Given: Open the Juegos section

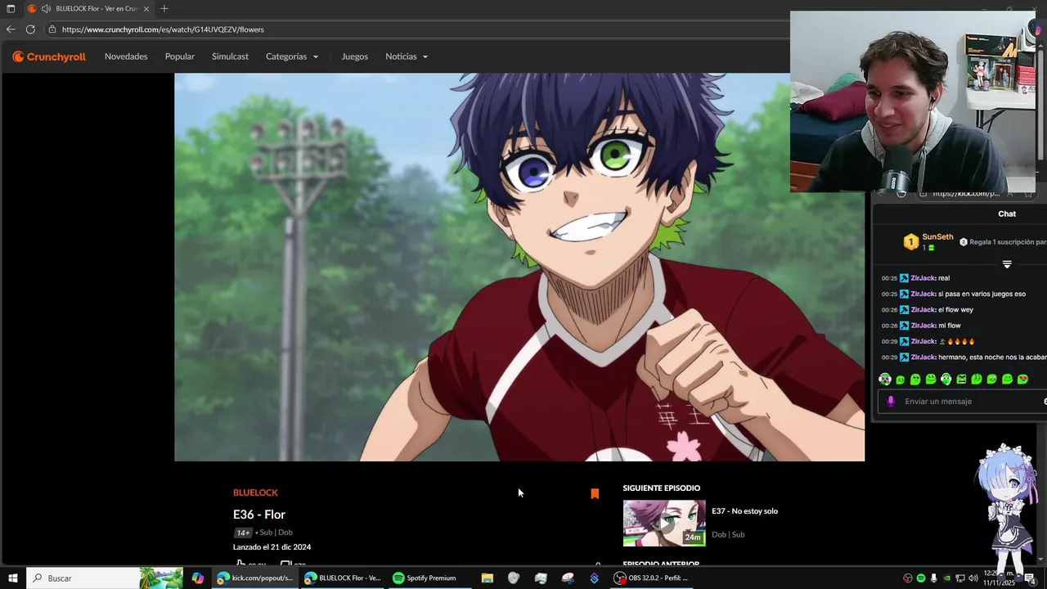Looking at the screenshot, I should (x=354, y=56).
